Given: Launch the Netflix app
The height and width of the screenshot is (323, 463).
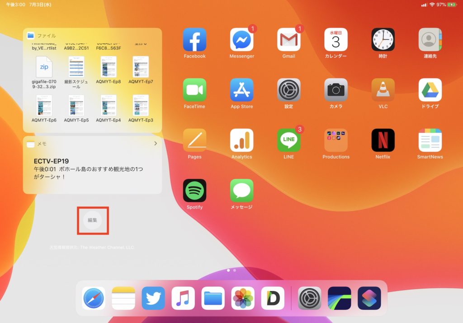Looking at the screenshot, I should point(383,140).
